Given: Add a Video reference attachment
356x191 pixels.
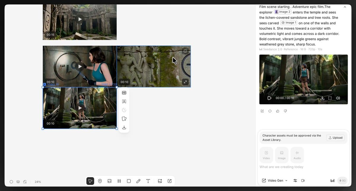Looking at the screenshot, I should (x=266, y=155).
